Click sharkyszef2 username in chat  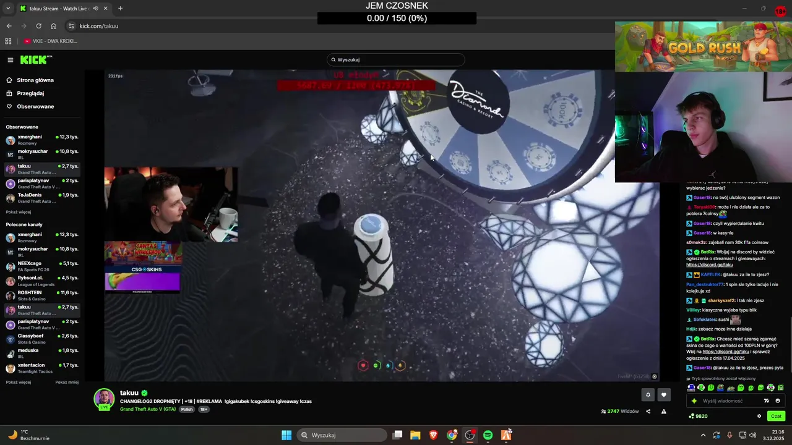coord(721,300)
